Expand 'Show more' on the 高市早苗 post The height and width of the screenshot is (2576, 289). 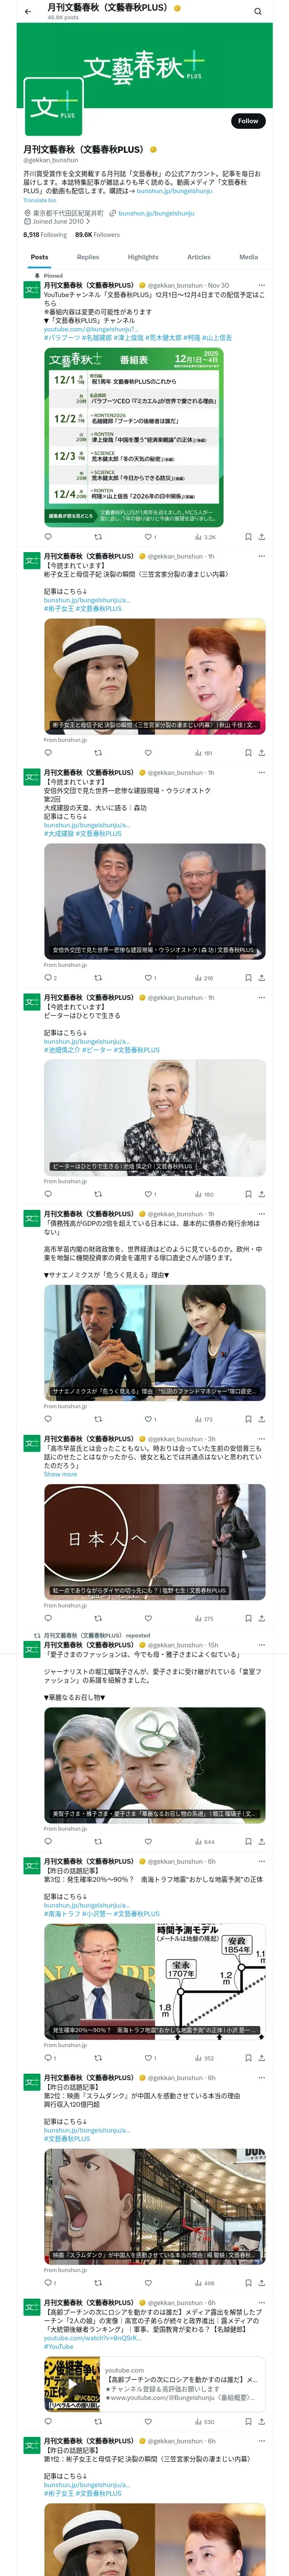(60, 1474)
